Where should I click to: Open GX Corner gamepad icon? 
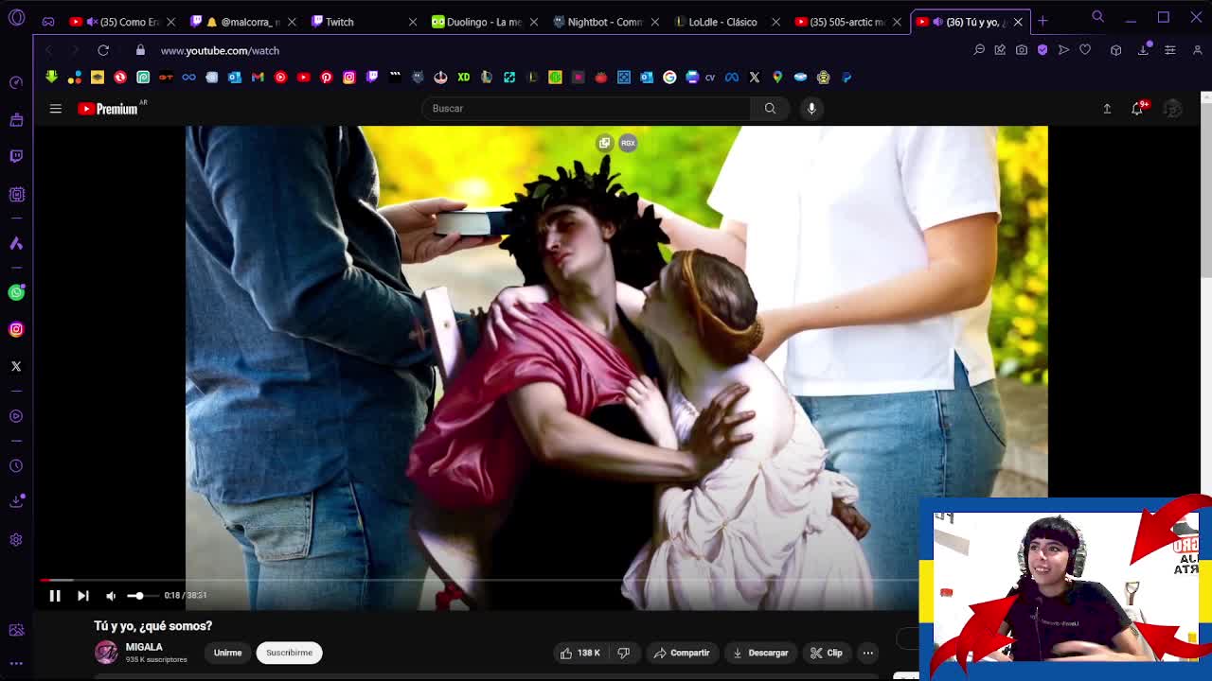(x=48, y=22)
